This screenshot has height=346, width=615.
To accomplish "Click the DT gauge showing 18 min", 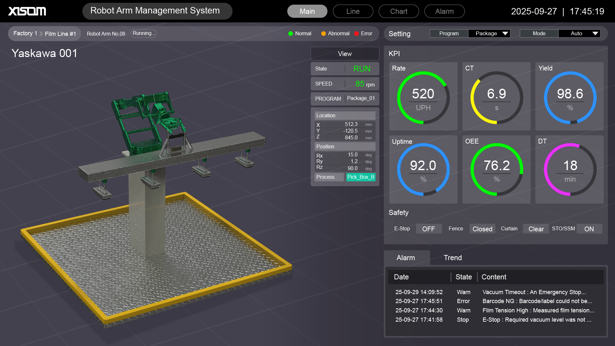I will click(x=570, y=169).
